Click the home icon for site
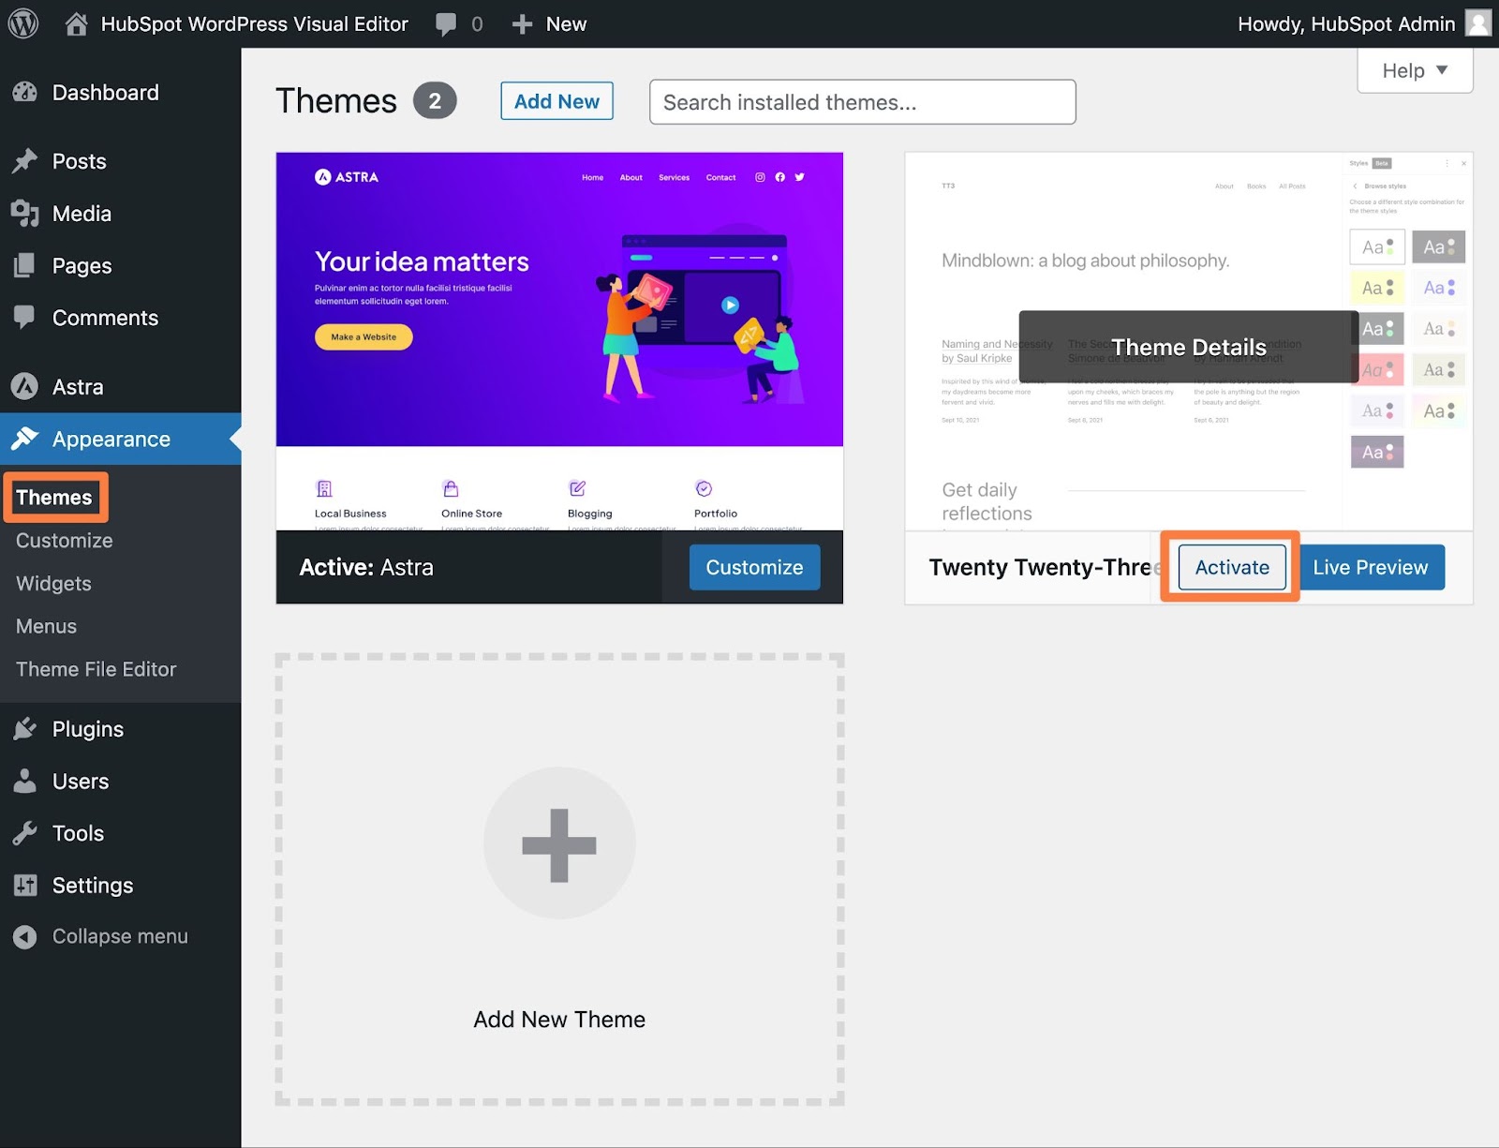The height and width of the screenshot is (1148, 1499). [77, 23]
